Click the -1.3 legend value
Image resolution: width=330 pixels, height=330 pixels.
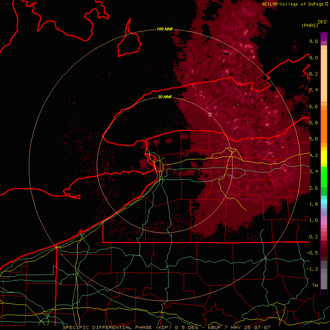pos(312,269)
